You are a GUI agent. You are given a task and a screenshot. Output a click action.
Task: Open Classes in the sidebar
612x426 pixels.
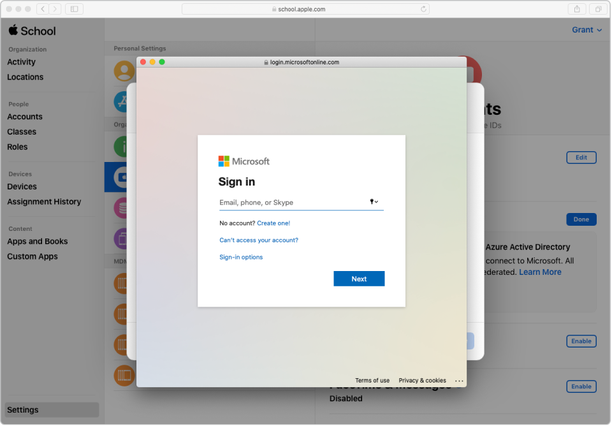22,132
